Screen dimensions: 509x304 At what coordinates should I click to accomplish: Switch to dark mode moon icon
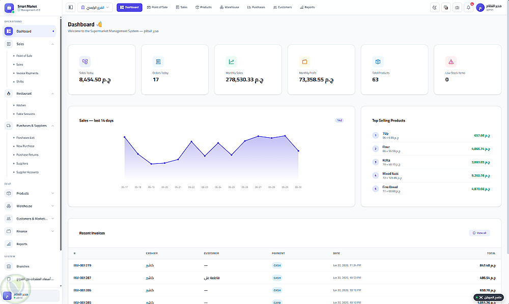coord(435,8)
